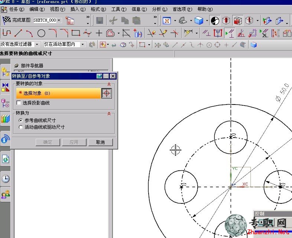Collapse the 转换为 section
Viewport: 292px width, 238px height.
pos(109,113)
